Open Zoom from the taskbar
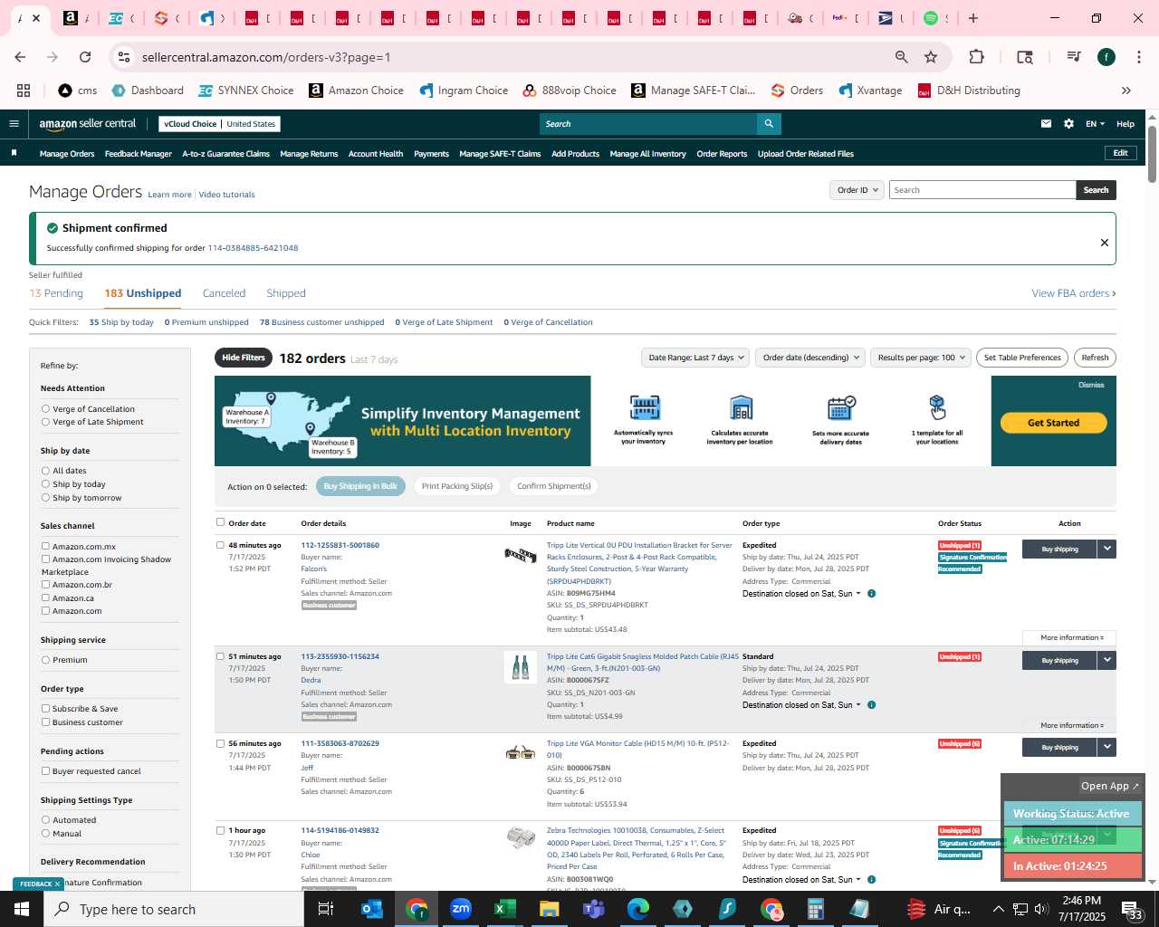 461,909
